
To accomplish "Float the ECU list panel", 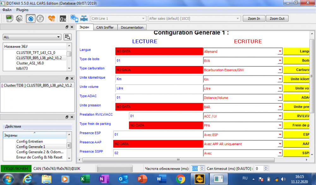I will click(67, 27).
